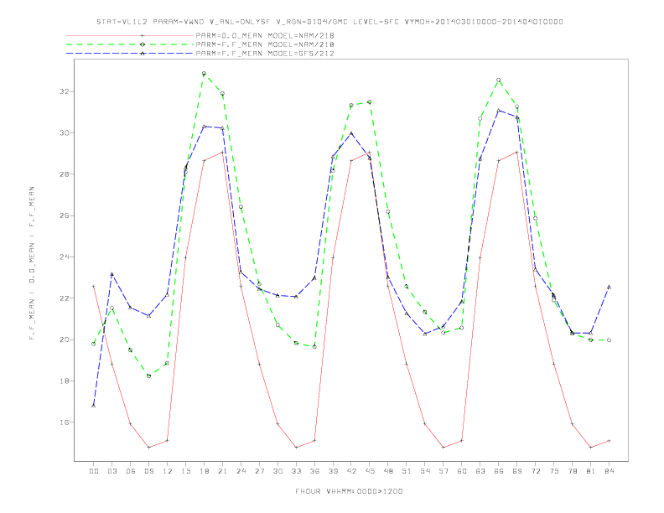664x513 pixels.
Task: Click the circle marker in green legend line
Action: coord(143,44)
